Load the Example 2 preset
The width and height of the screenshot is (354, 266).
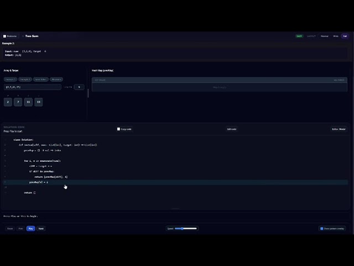[x=25, y=79]
